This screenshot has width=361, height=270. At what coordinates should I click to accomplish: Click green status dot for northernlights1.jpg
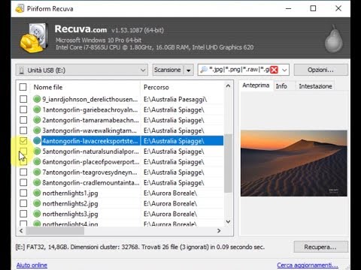click(37, 193)
